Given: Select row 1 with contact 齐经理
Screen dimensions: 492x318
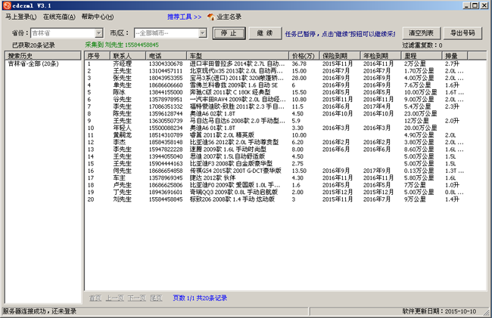Looking at the screenshot, I should point(121,64).
